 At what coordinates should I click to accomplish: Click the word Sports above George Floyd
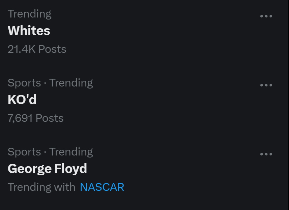point(24,152)
